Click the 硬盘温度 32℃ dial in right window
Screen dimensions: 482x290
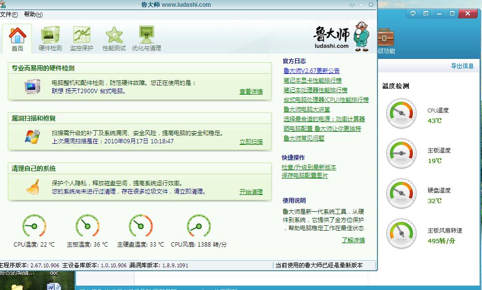pos(401,193)
